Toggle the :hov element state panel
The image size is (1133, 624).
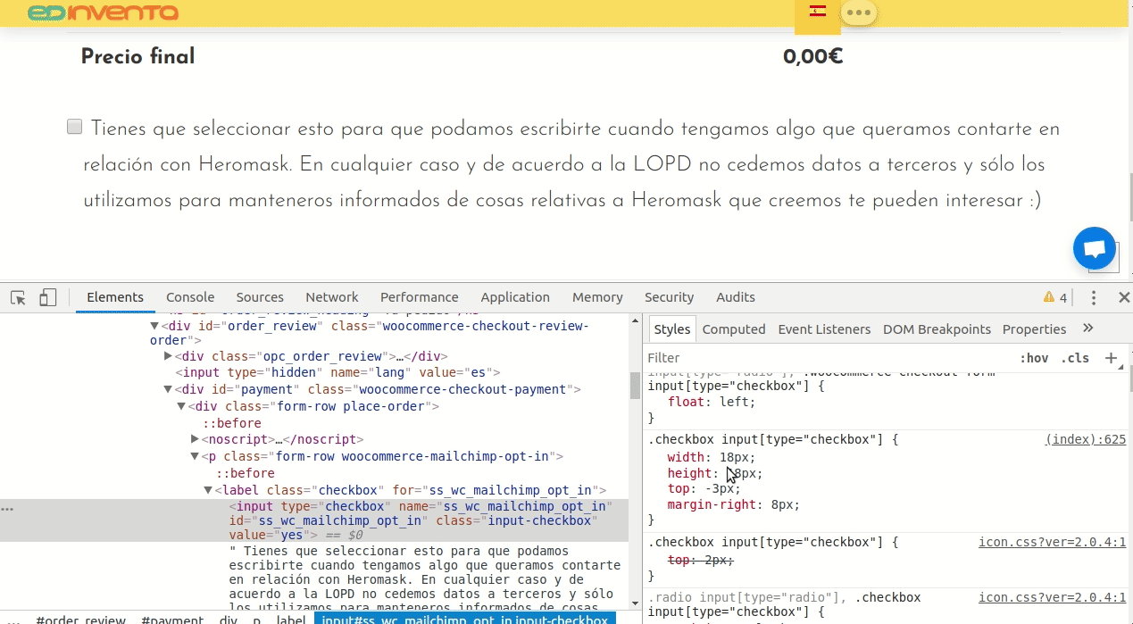coord(1034,358)
